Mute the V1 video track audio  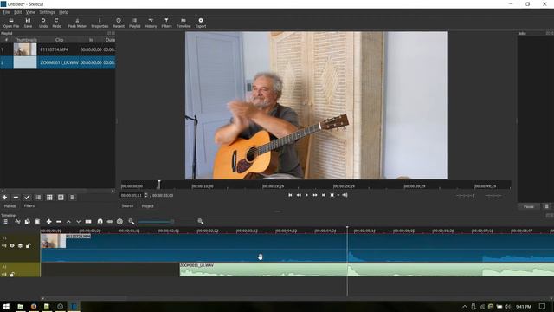4,245
